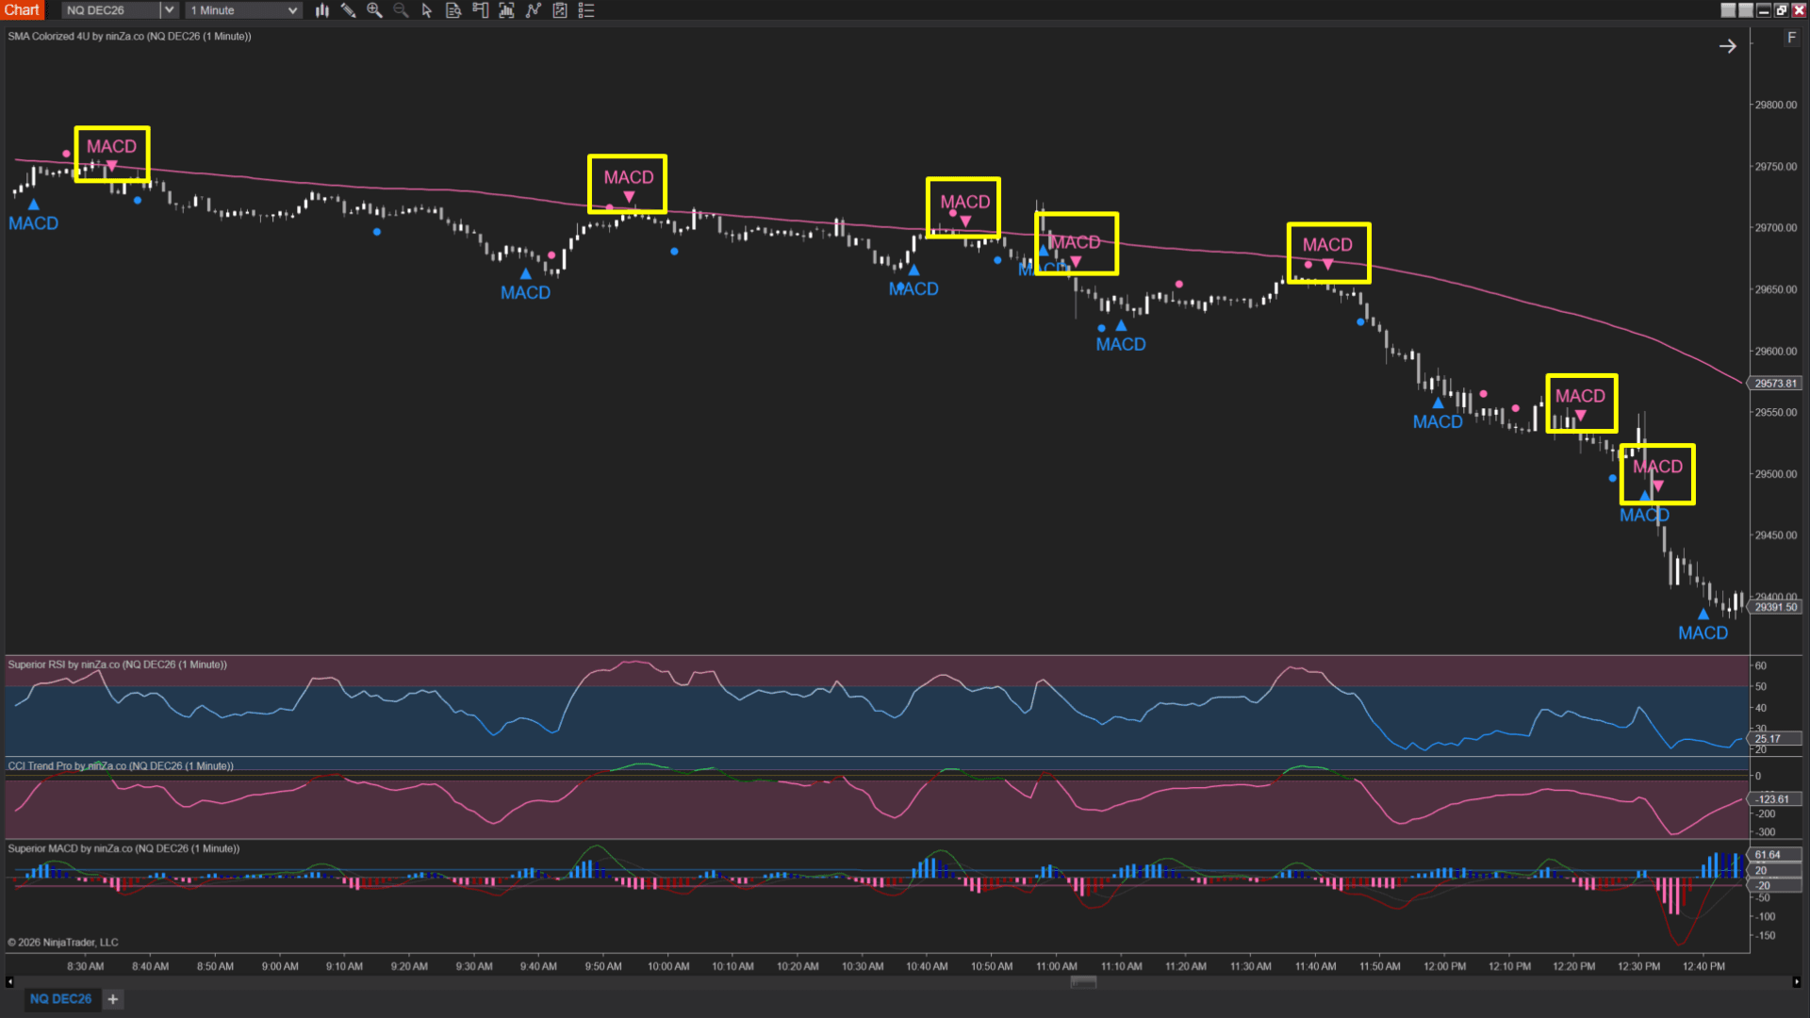Click the 29391.50 last price marker
This screenshot has height=1018, width=1810.
pyautogui.click(x=1775, y=608)
